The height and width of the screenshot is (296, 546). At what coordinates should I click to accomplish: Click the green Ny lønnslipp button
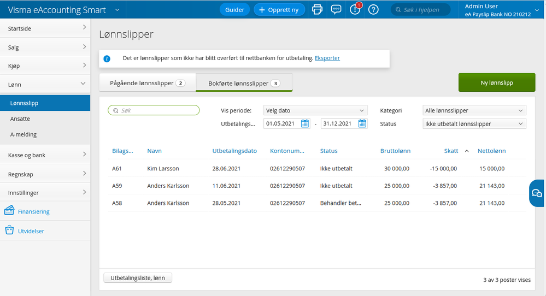coord(497,82)
